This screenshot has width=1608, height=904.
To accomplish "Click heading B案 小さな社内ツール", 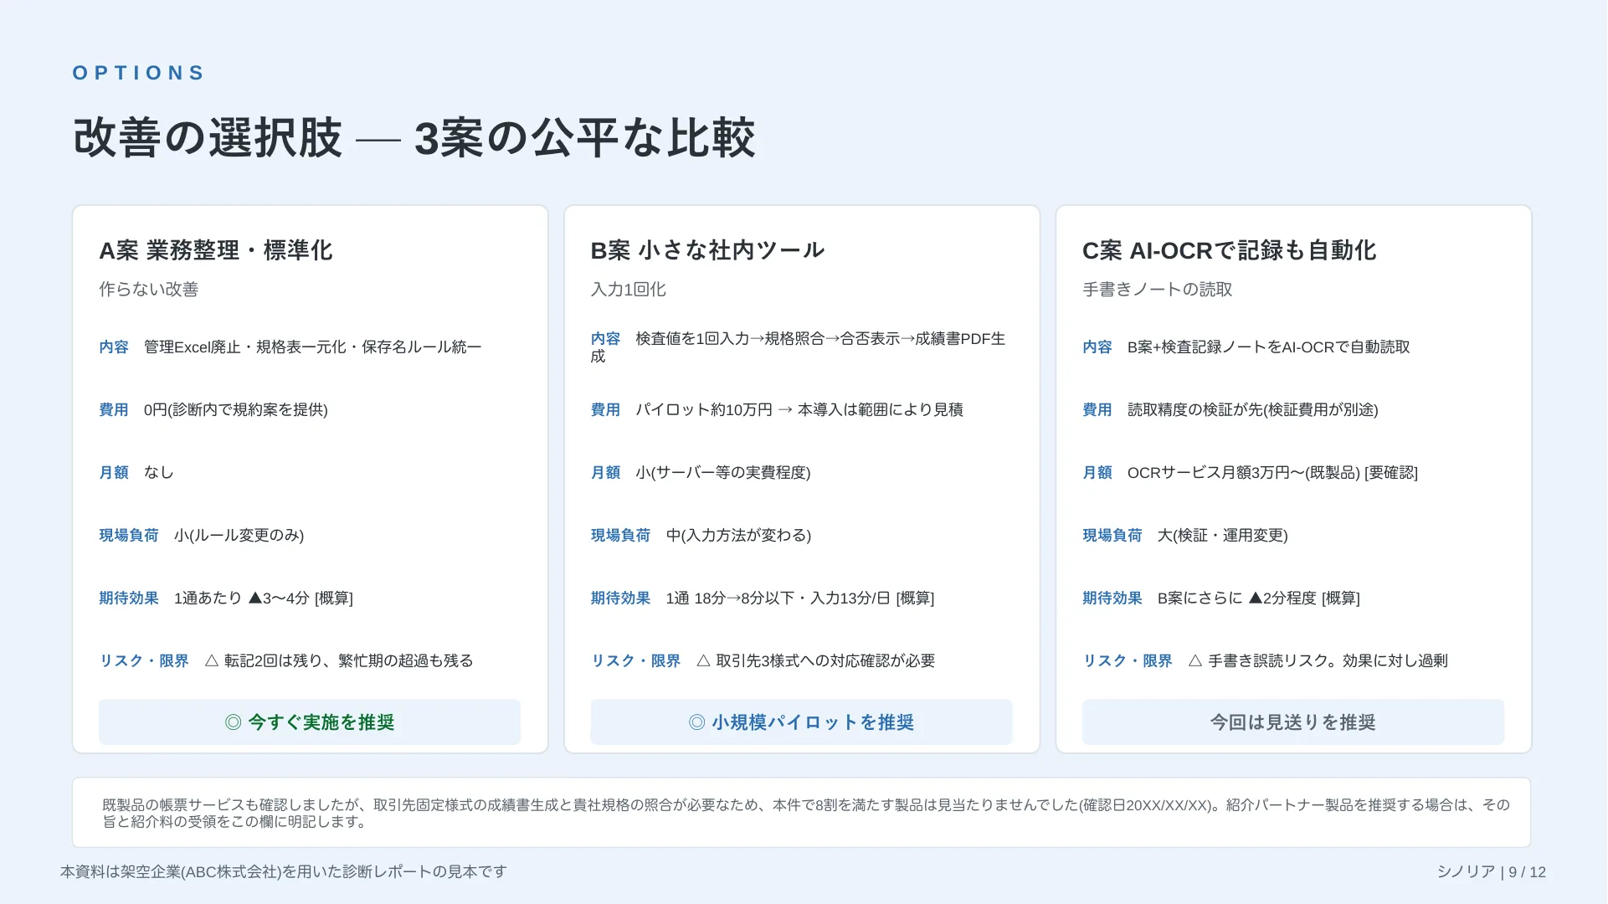I will click(x=707, y=250).
